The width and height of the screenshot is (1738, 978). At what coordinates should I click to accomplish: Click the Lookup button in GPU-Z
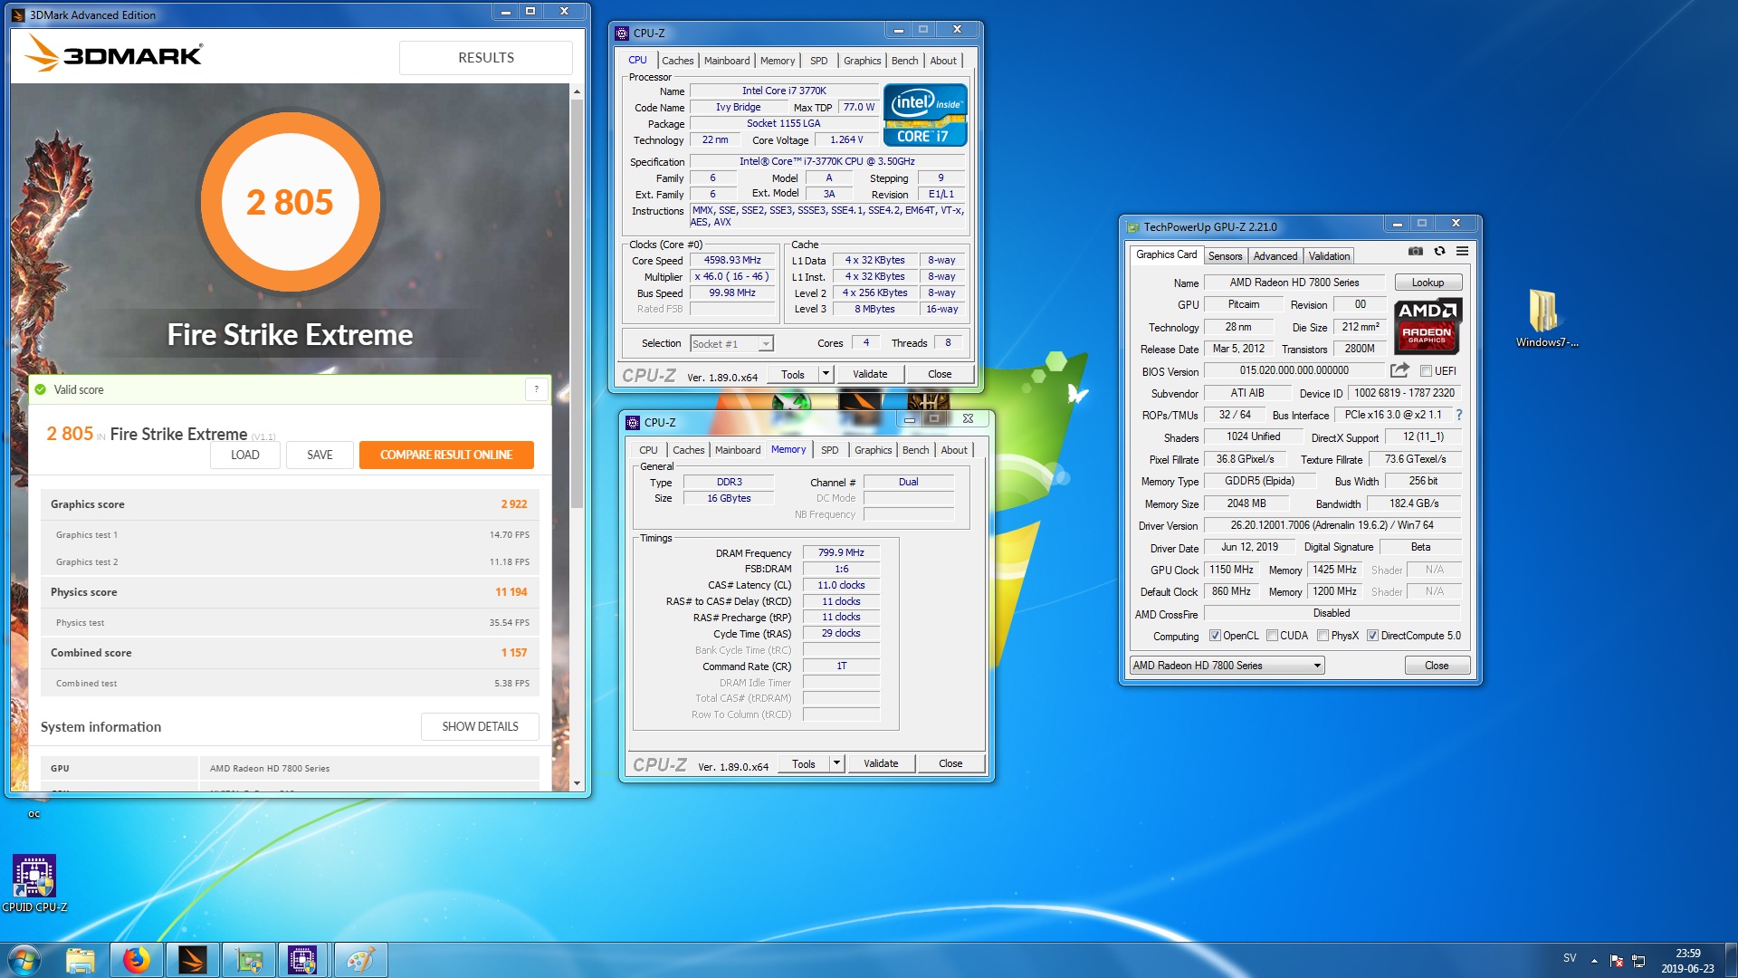(1428, 283)
